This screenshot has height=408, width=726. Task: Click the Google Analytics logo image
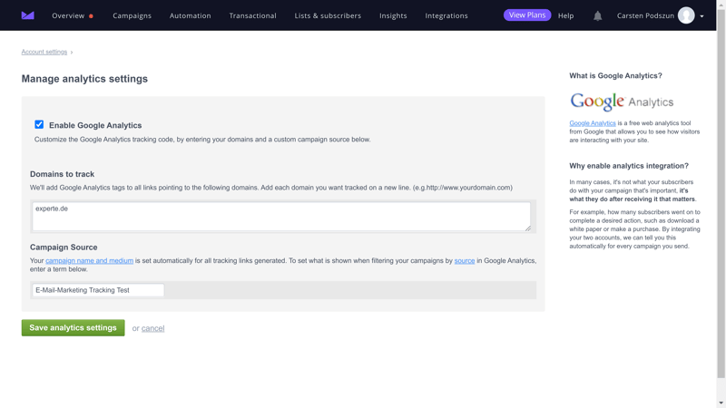pos(622,102)
